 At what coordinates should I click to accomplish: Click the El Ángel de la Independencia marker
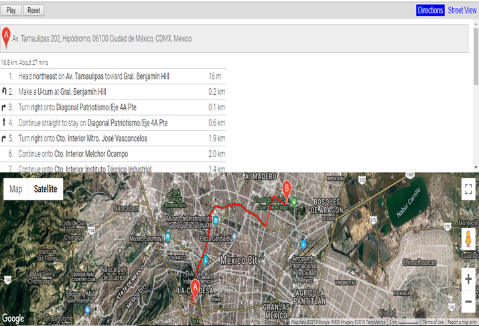(206, 261)
